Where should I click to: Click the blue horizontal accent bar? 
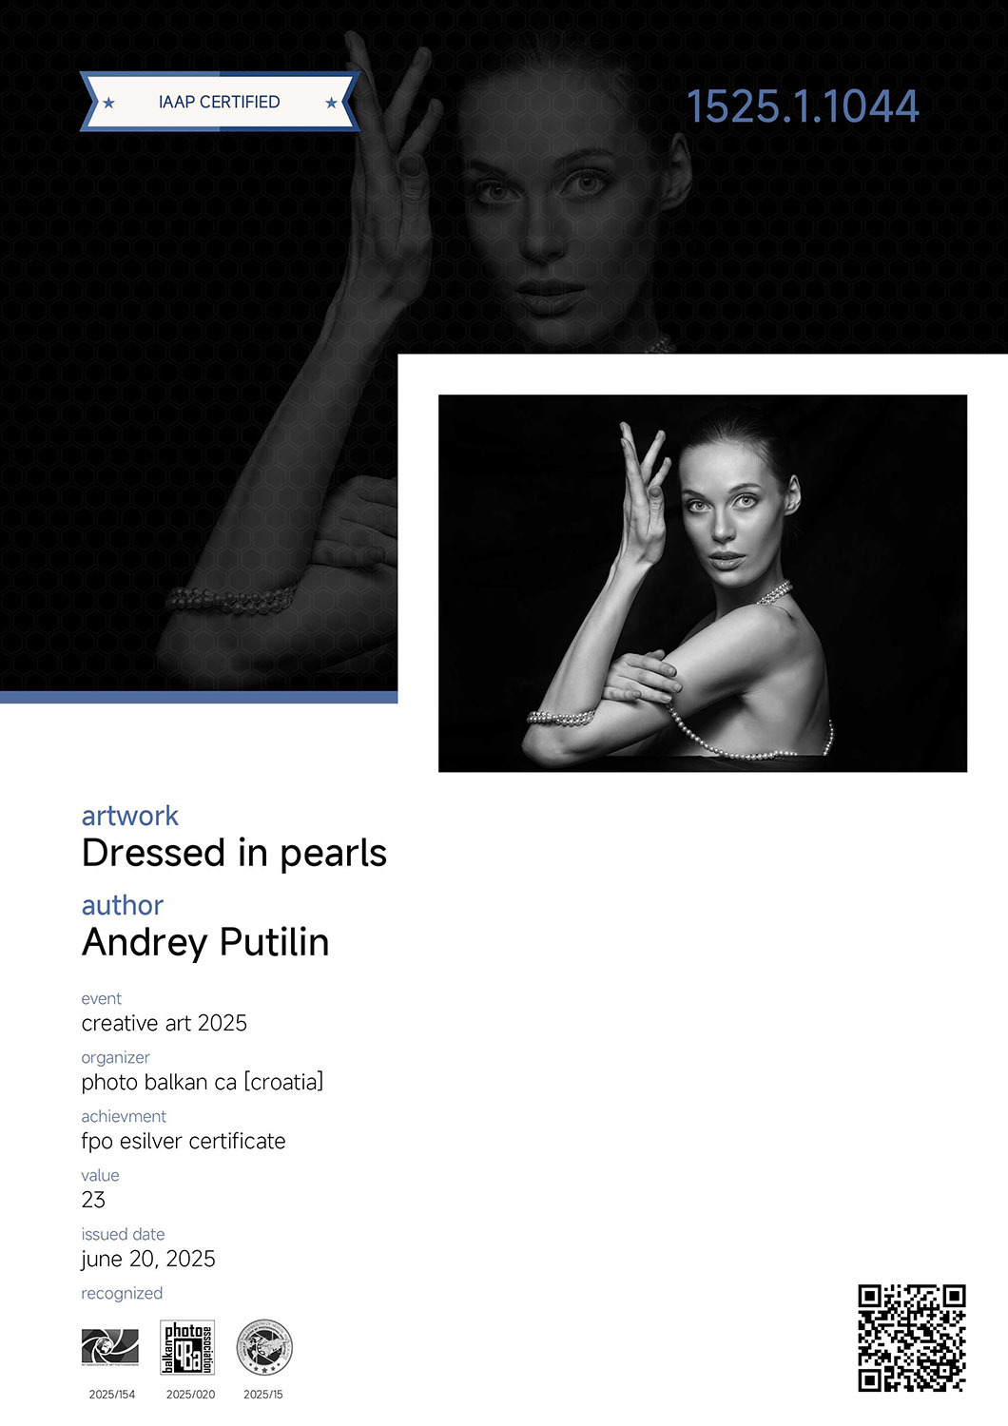199,697
